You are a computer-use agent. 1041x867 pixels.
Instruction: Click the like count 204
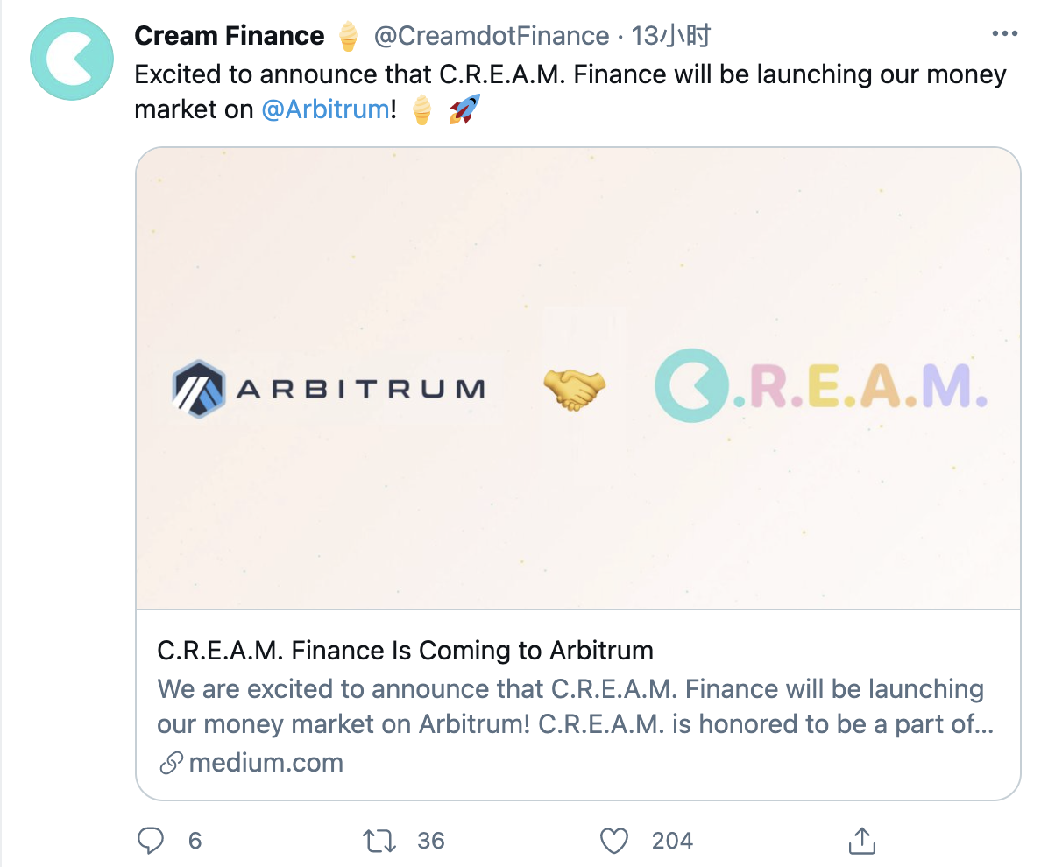672,841
